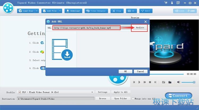This screenshot has height=110, width=199.
Task: Click the preview progress seek bar
Action: point(167,74)
